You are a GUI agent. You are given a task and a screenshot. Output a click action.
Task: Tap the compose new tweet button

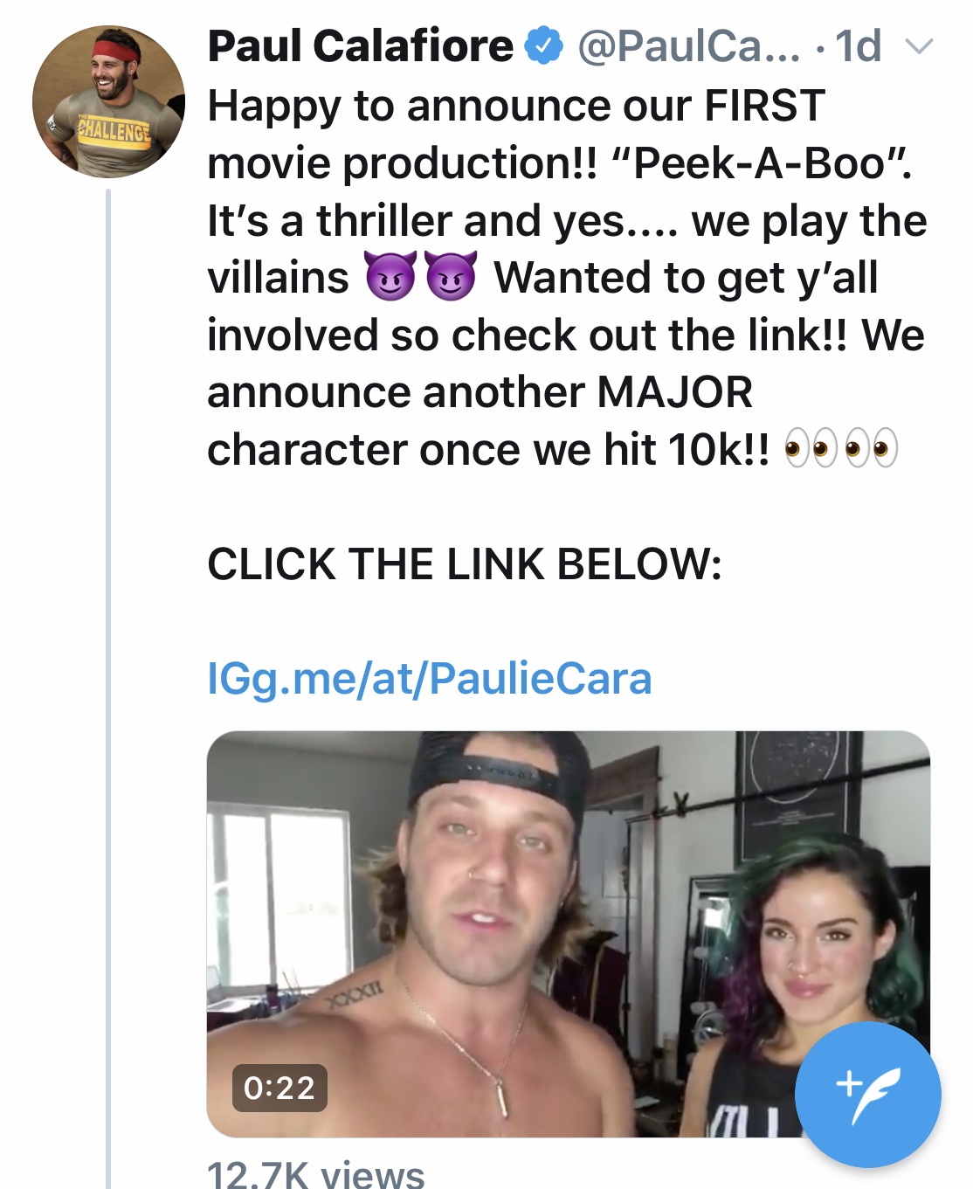[x=868, y=1094]
